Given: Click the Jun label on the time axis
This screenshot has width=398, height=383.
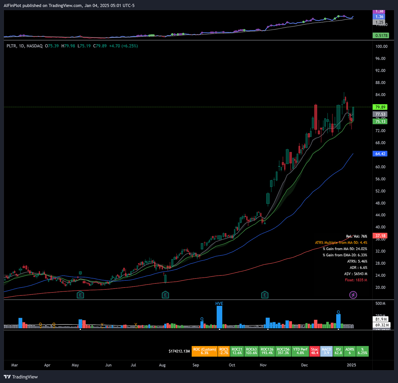Looking at the screenshot, I should coord(108,365).
